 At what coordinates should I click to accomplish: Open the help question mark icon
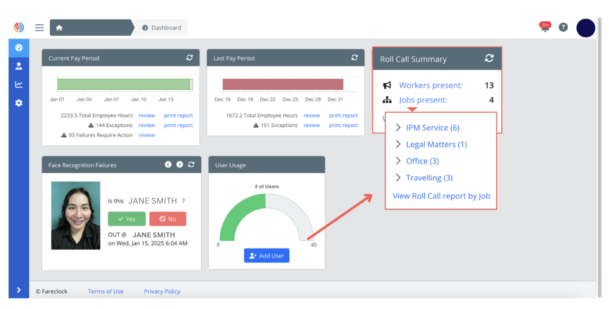tap(563, 27)
